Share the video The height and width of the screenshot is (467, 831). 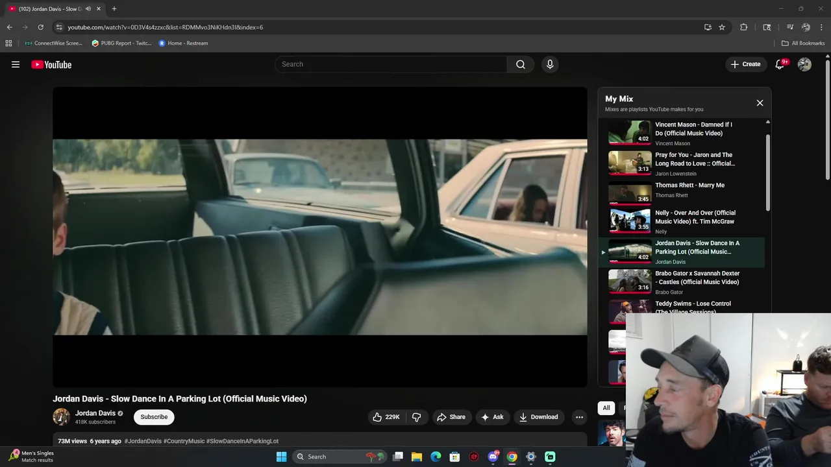[x=451, y=417]
